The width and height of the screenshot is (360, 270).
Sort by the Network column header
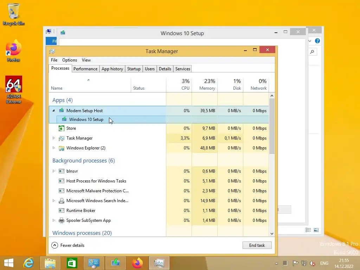coord(256,85)
